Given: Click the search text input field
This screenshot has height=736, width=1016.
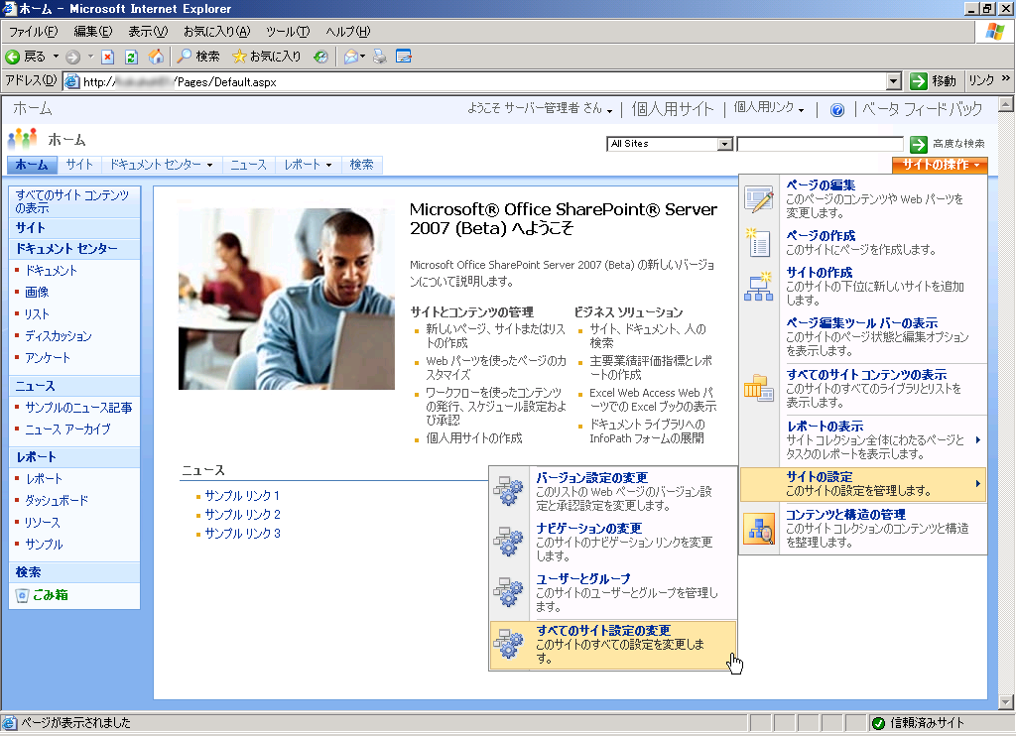Looking at the screenshot, I should click(x=820, y=144).
